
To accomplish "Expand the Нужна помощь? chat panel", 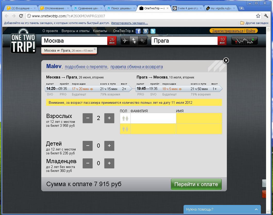I will [x=222, y=209].
